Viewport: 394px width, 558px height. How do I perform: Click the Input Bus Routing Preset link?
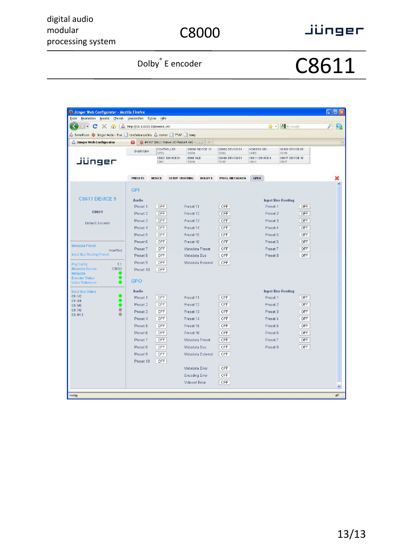click(90, 254)
